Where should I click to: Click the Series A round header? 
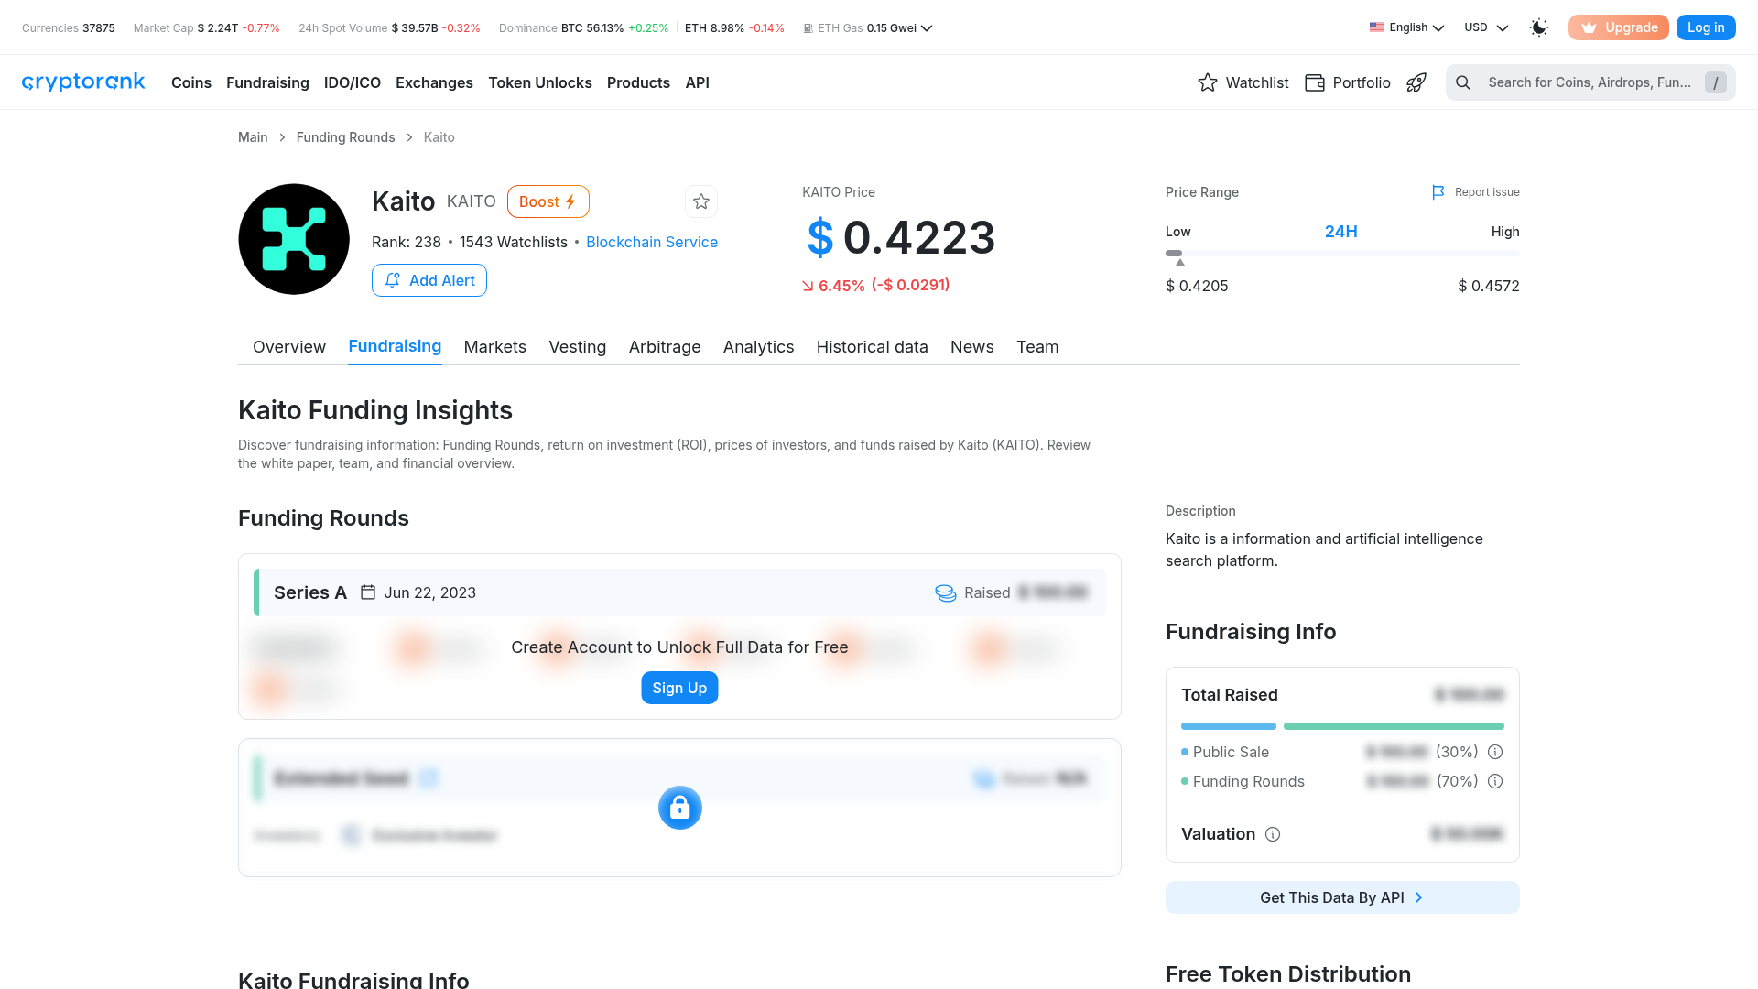(679, 592)
